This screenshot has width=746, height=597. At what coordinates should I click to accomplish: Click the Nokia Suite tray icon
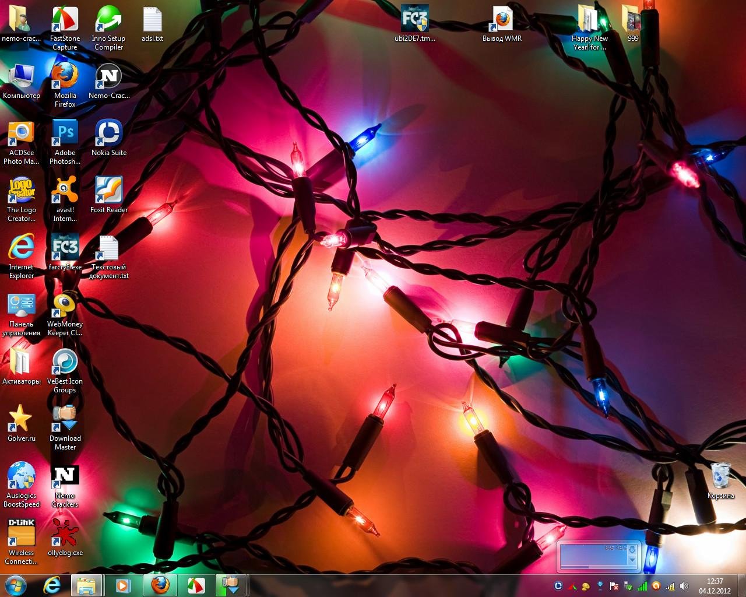(x=558, y=586)
